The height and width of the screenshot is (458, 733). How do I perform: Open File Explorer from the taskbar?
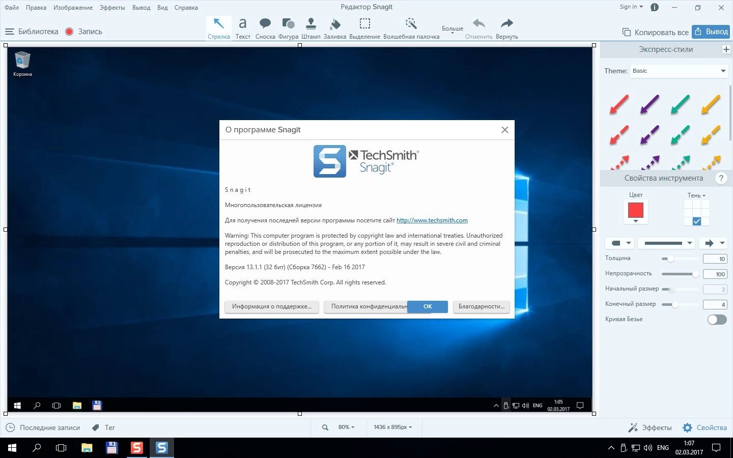point(87,448)
